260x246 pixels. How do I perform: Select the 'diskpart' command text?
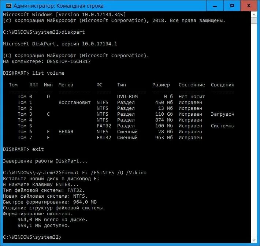point(73,32)
